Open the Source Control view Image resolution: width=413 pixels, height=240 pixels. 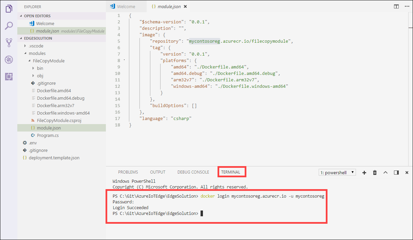(x=8, y=42)
